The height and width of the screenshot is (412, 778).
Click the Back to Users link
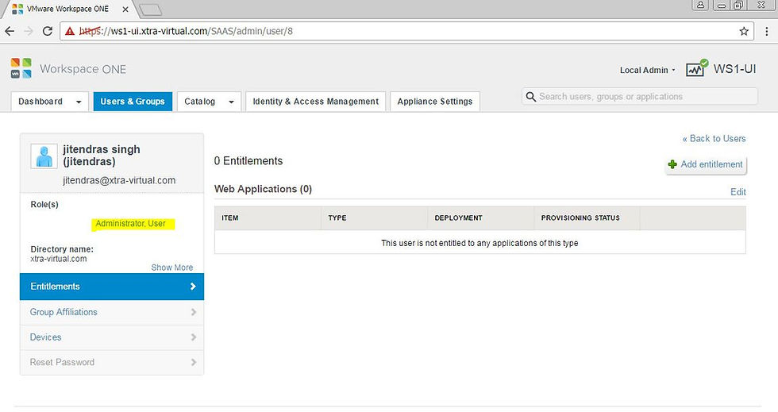[714, 138]
